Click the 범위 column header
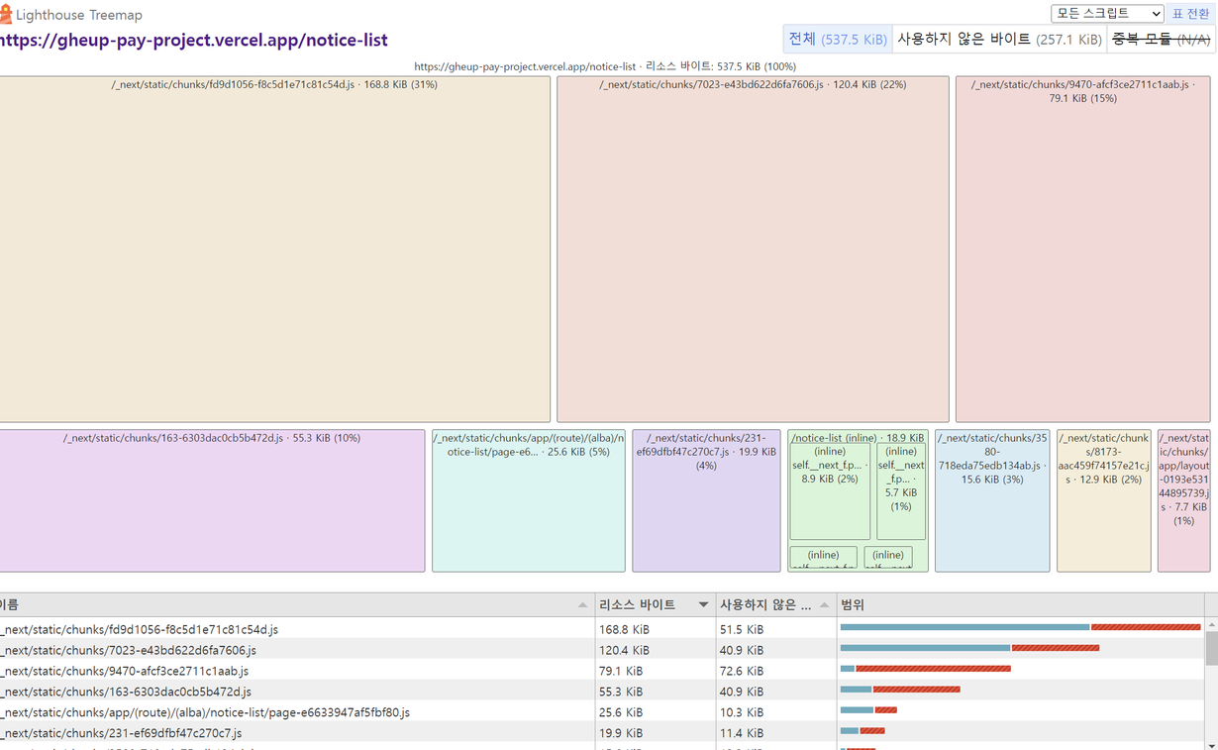 (x=1020, y=604)
